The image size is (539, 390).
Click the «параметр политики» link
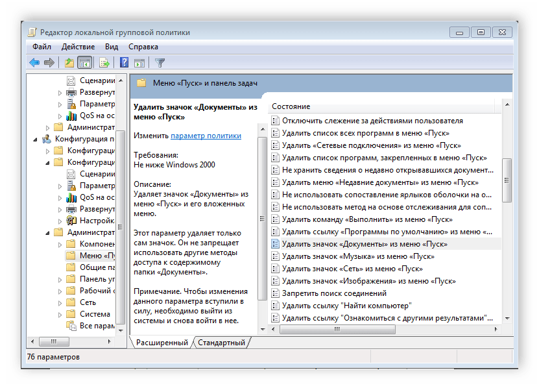[x=206, y=136]
